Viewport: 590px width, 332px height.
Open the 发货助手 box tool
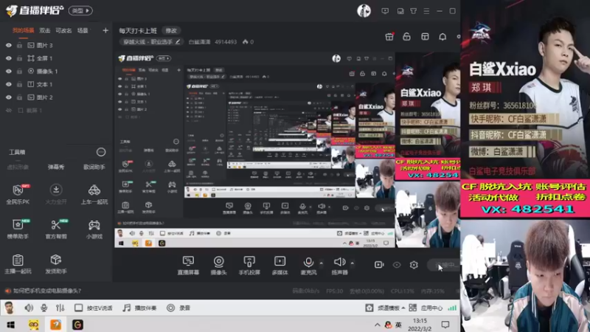[x=56, y=263]
